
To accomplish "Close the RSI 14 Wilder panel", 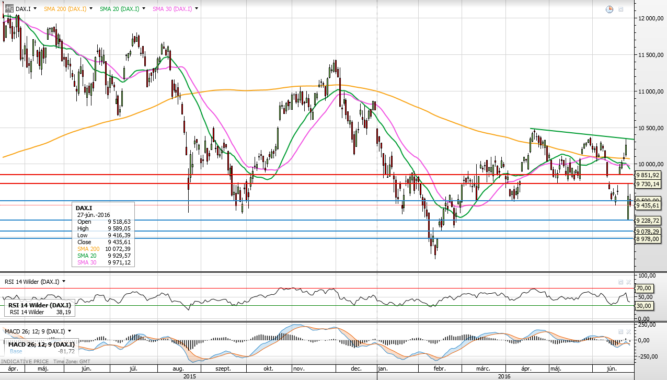I will pyautogui.click(x=628, y=282).
